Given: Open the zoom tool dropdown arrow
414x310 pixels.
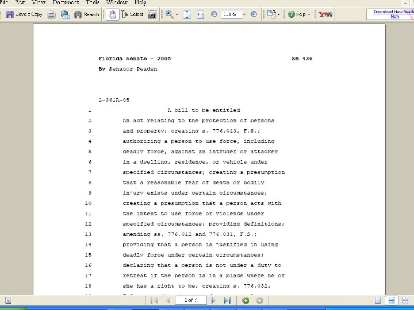Looking at the screenshot, I should (177, 14).
